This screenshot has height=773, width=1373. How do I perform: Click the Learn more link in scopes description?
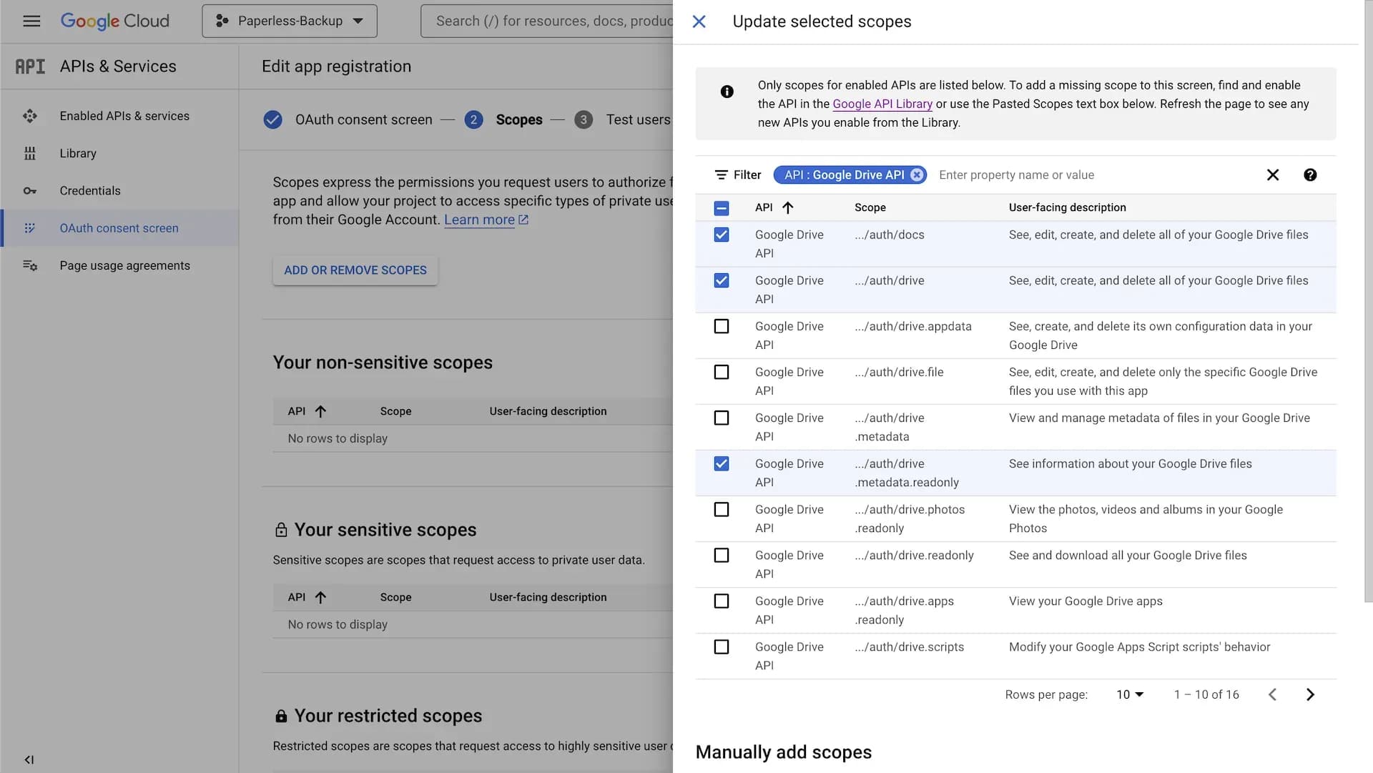pos(480,219)
